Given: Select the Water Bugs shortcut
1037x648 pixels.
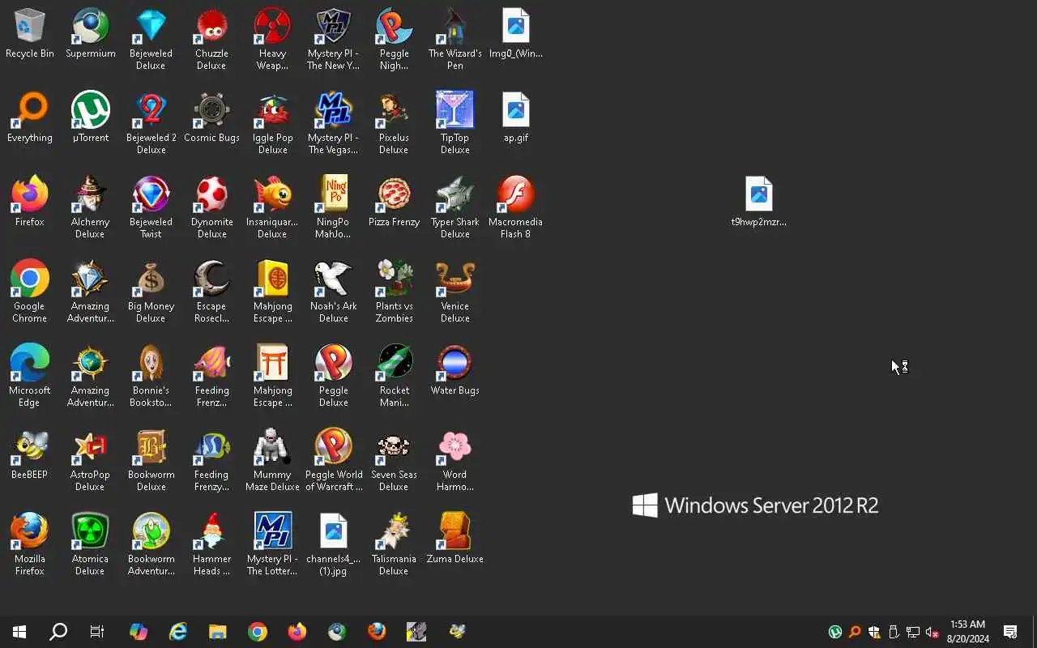Looking at the screenshot, I should (454, 371).
